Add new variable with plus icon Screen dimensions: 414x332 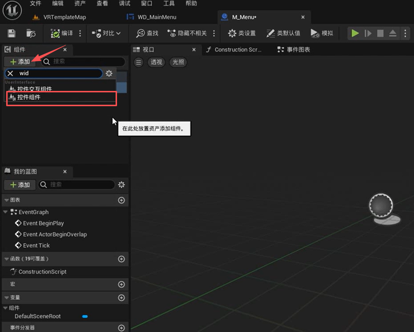[121, 298]
